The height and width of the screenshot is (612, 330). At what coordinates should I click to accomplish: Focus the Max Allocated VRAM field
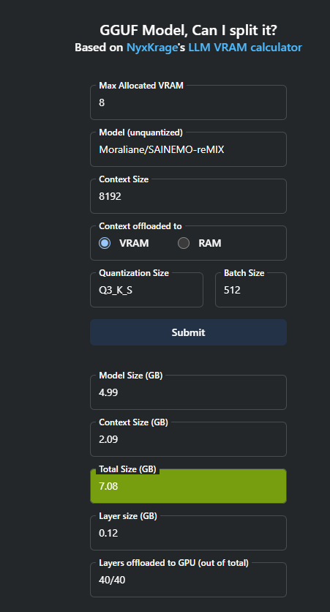click(188, 102)
